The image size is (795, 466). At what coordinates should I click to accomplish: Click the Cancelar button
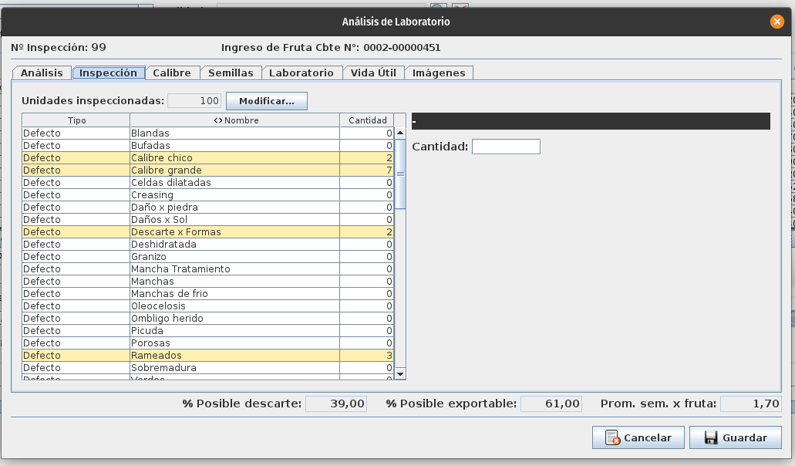click(x=637, y=437)
